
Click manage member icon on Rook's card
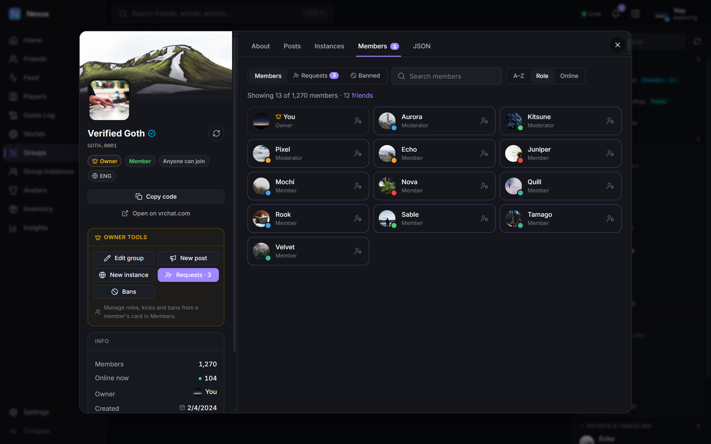click(x=358, y=218)
